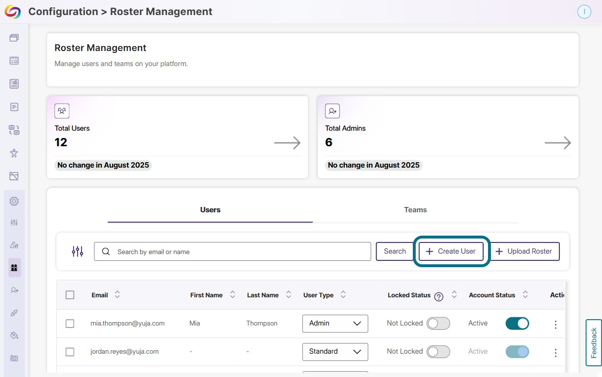Click the search by email or name field
Viewport: 602px width, 377px height.
point(232,252)
